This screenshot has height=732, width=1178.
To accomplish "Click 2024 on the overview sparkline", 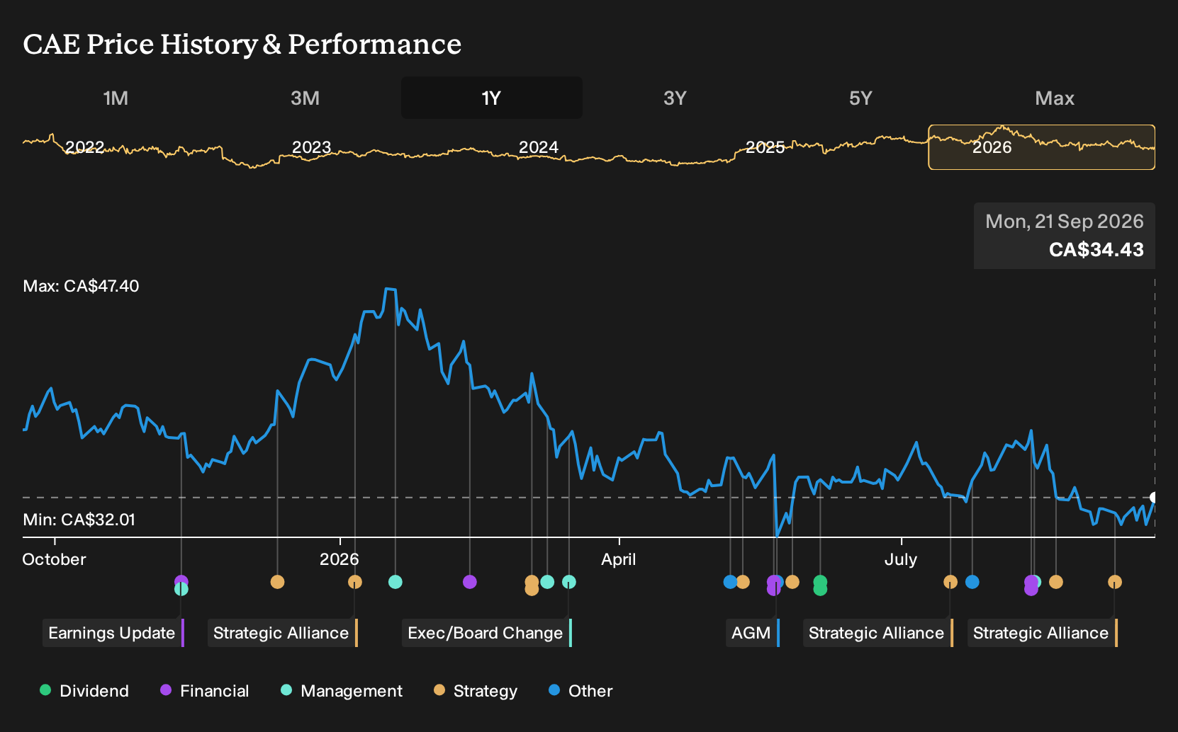I will (539, 147).
